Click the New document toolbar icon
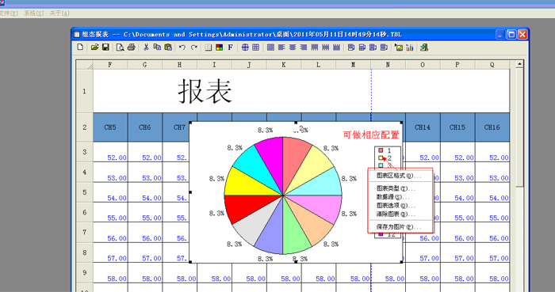Viewport: 555px width, 292px height. tap(80, 47)
